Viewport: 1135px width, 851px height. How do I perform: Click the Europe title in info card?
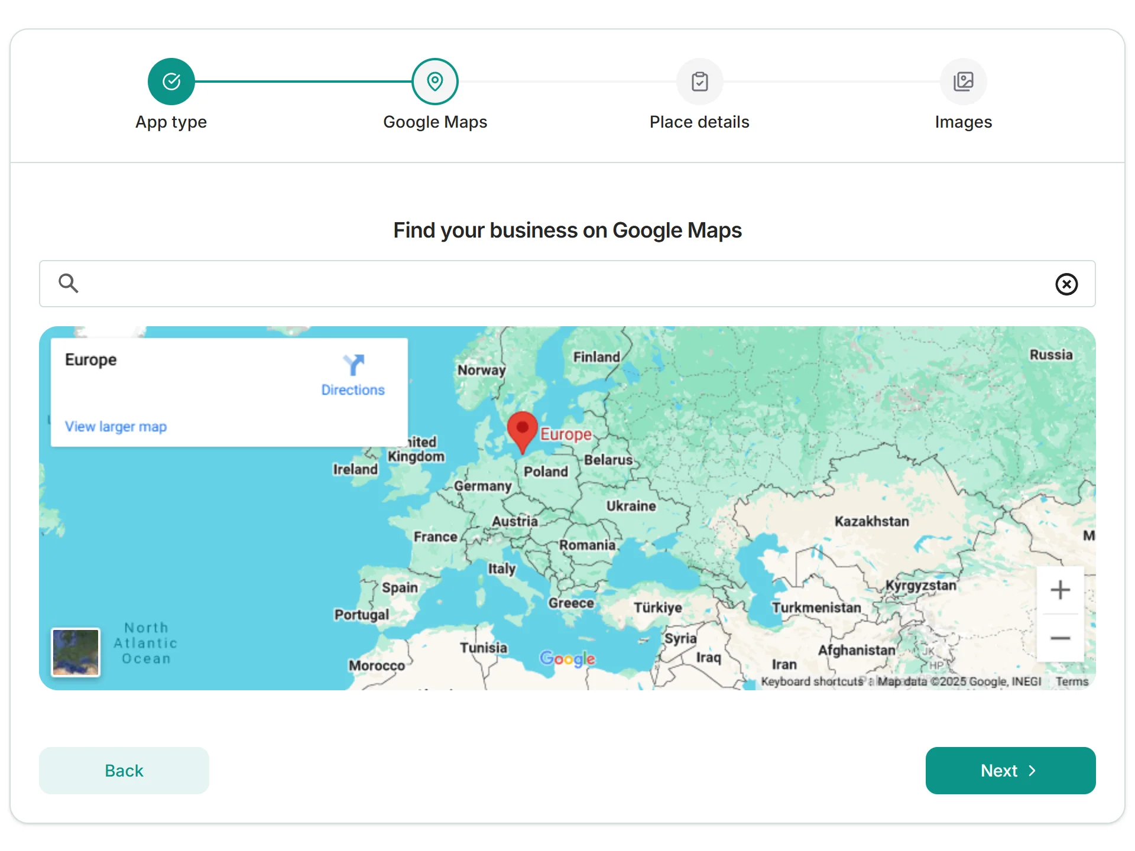91,360
